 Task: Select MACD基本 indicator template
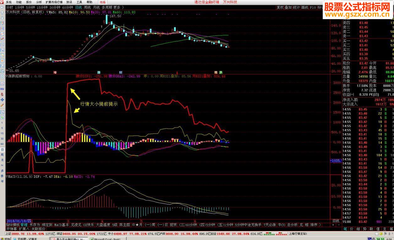tap(62, 225)
